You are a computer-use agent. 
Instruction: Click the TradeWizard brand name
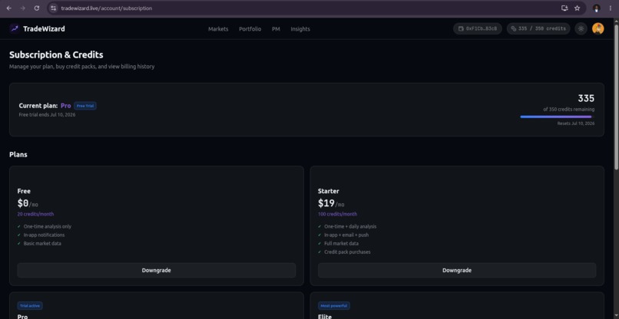pos(44,29)
